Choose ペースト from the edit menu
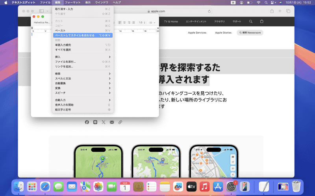315x196 pixels. (x=83, y=31)
